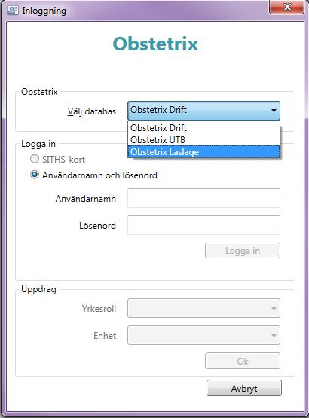This screenshot has width=309, height=418.
Task: Select the SITHS-kort radio button
Action: pyautogui.click(x=35, y=159)
